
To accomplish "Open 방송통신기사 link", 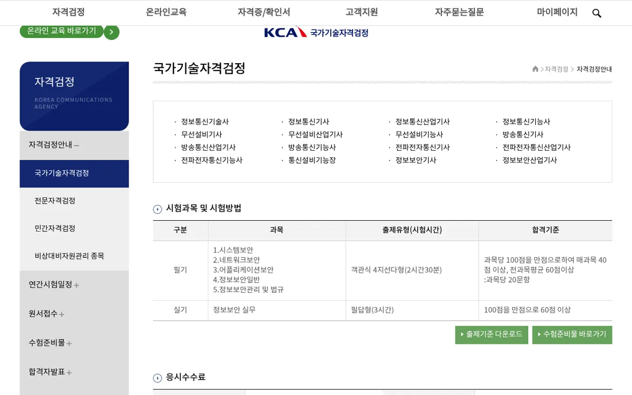I will (523, 135).
